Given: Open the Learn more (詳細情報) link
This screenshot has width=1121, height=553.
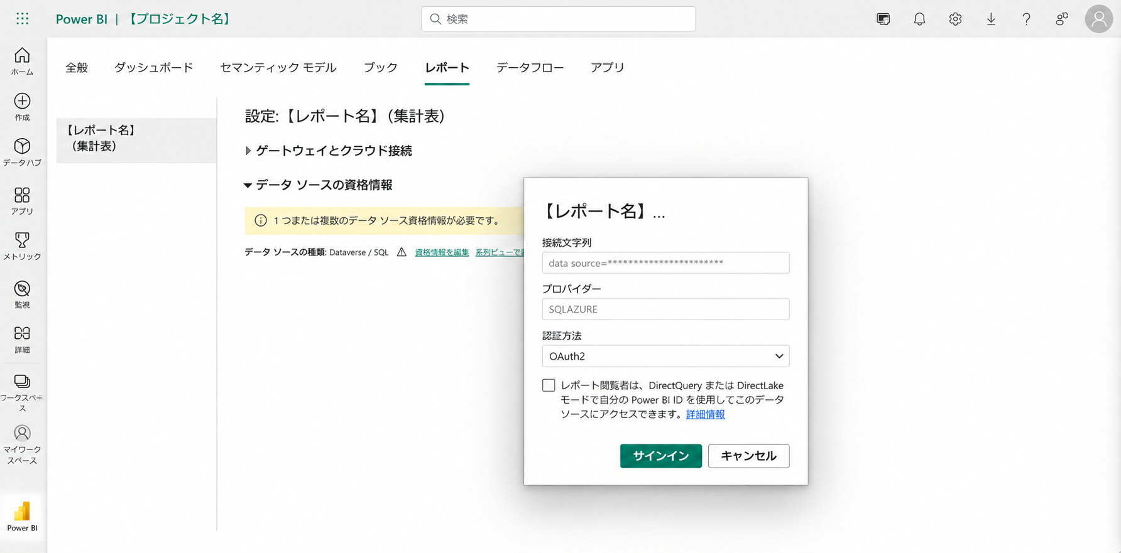Looking at the screenshot, I should [x=705, y=414].
